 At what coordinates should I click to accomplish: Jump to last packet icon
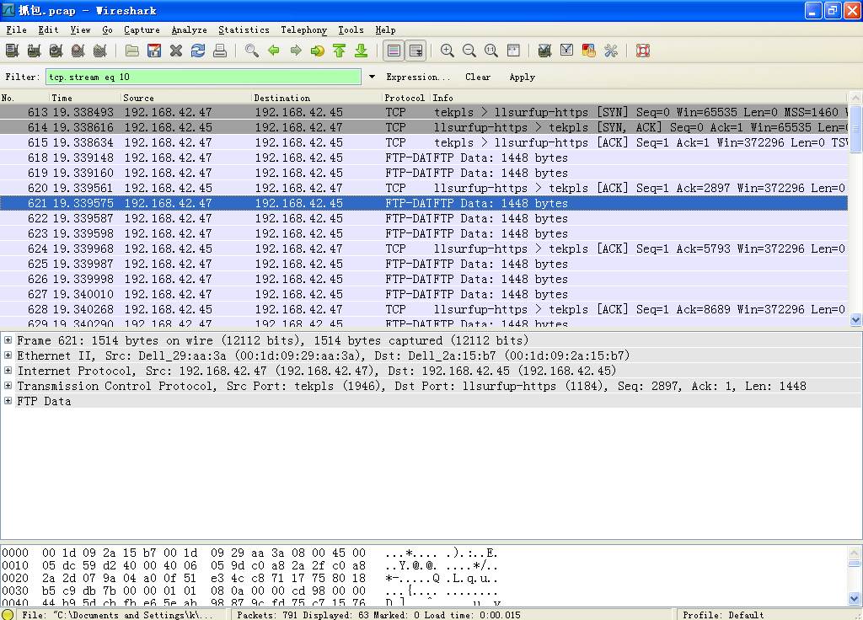click(x=362, y=51)
